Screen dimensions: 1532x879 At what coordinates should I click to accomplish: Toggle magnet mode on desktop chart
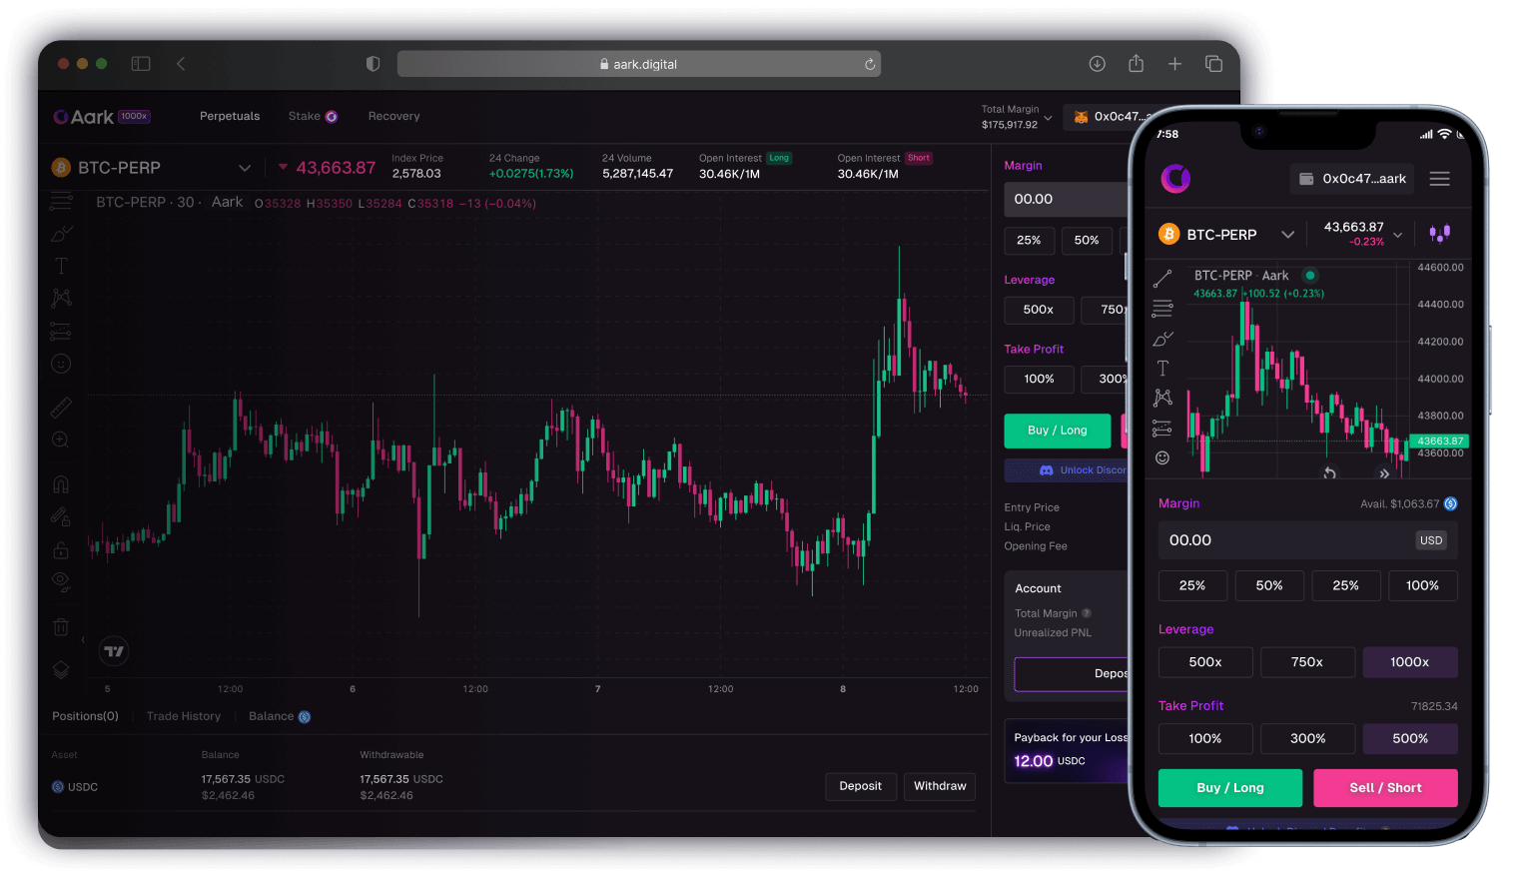pos(61,484)
